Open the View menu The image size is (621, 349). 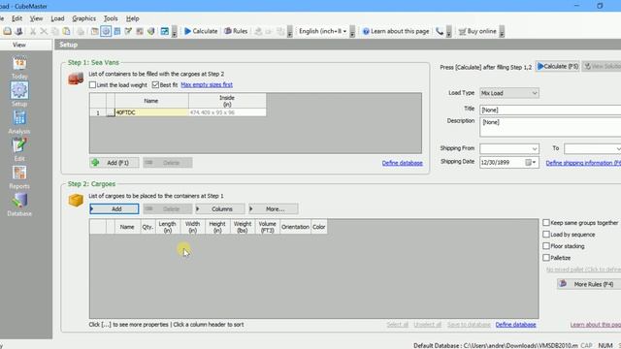(36, 18)
